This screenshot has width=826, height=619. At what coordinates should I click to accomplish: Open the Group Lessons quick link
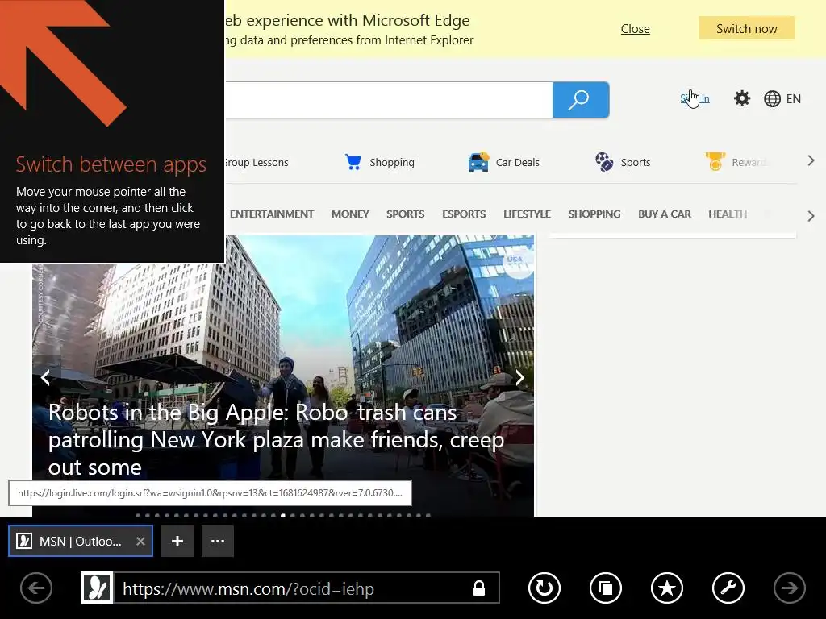[x=257, y=162]
